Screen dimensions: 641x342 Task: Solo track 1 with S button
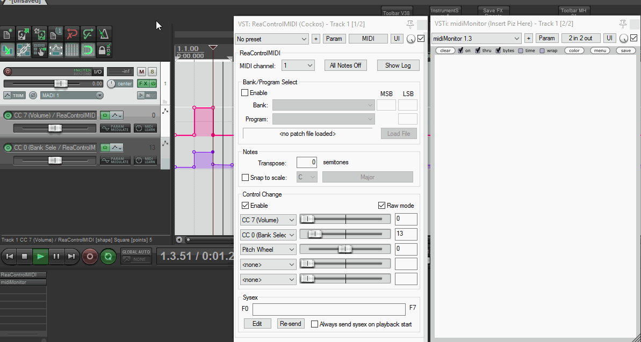152,72
